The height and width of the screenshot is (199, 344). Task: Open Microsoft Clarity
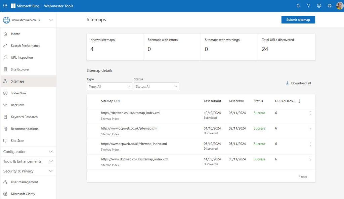(23, 194)
